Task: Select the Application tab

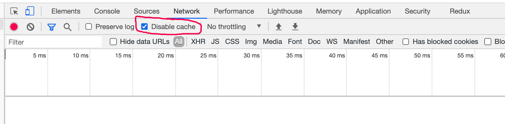Action: coord(373,11)
